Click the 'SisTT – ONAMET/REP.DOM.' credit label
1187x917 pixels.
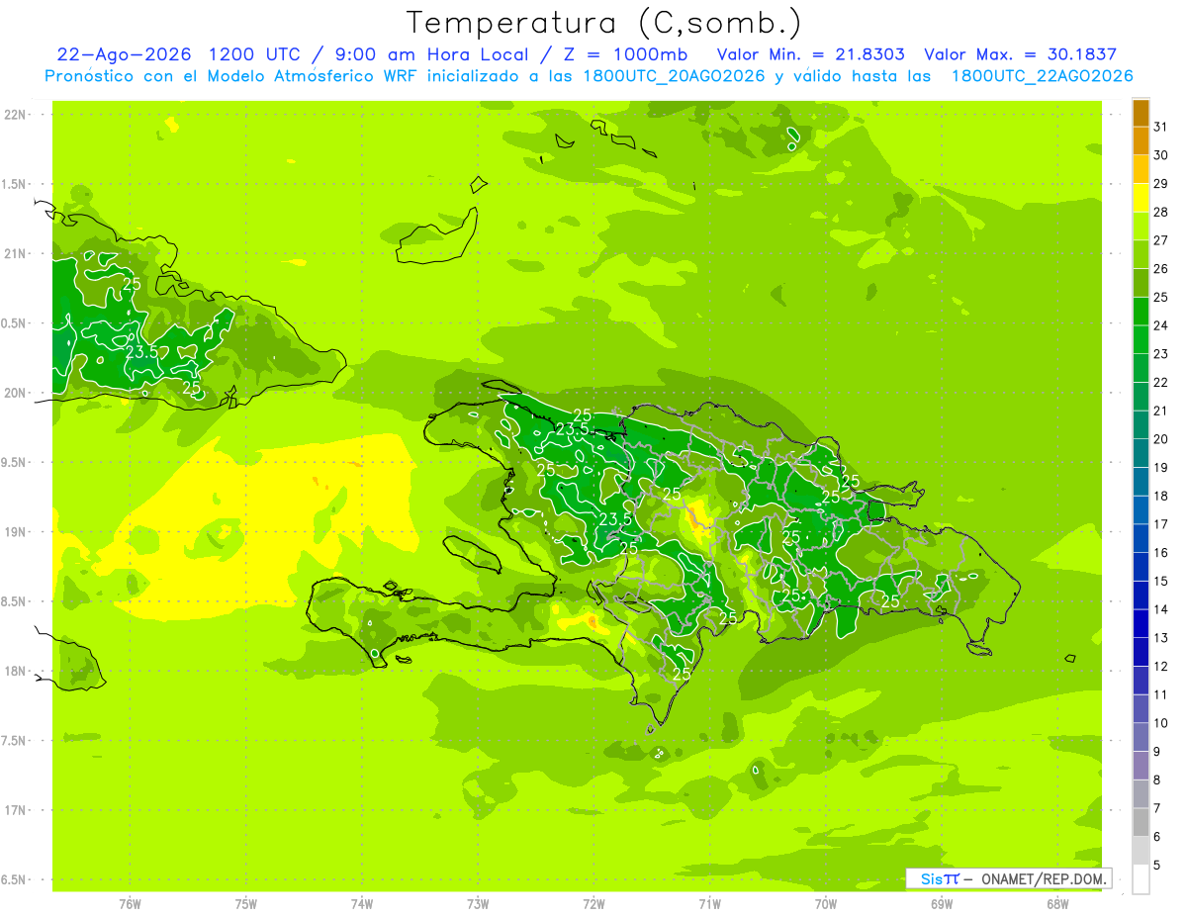tap(1008, 878)
